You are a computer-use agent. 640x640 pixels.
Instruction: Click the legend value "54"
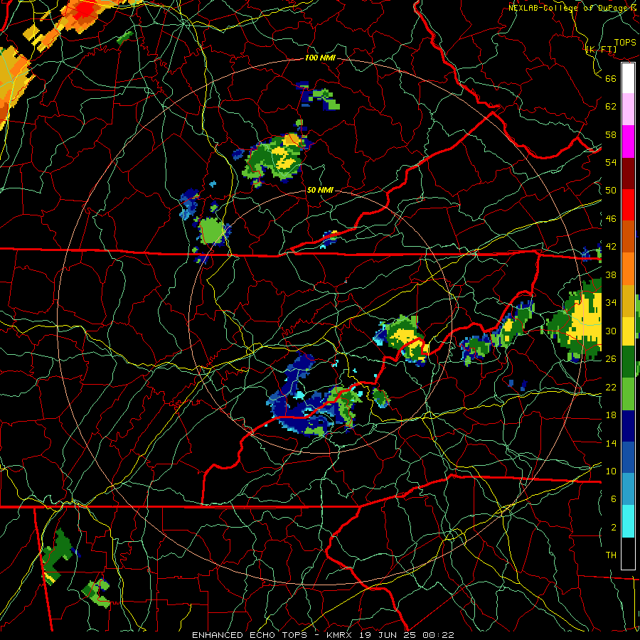click(611, 162)
